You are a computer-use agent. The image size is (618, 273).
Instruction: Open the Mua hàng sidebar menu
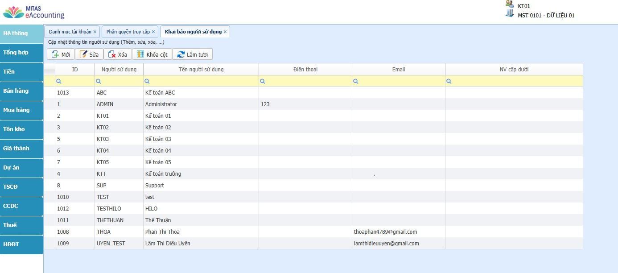click(x=21, y=110)
